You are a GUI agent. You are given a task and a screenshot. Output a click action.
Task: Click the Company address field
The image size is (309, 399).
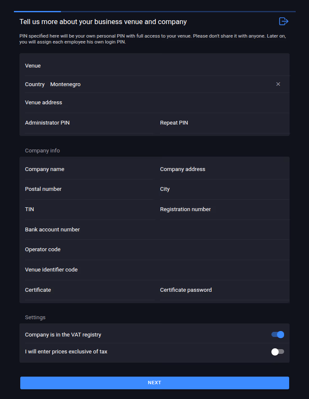coord(225,169)
